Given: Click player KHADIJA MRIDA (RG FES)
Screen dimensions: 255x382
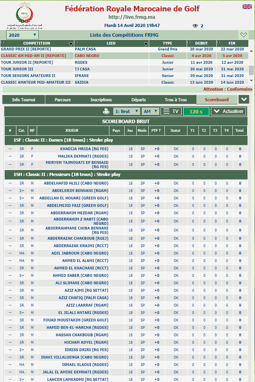Looking at the screenshot, I should (x=84, y=149).
